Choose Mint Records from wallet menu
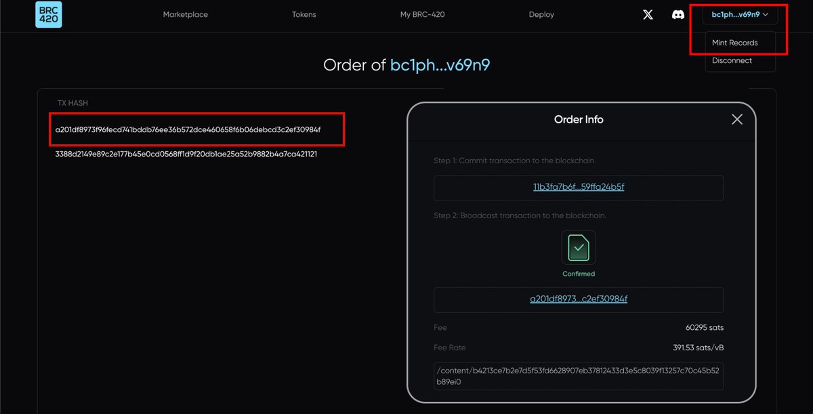The image size is (813, 414). [735, 43]
